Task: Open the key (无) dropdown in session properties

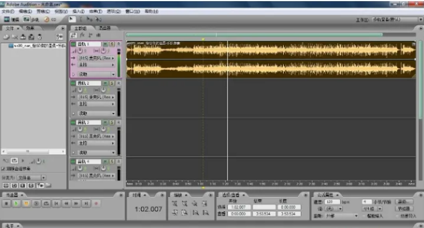Action: click(333, 209)
